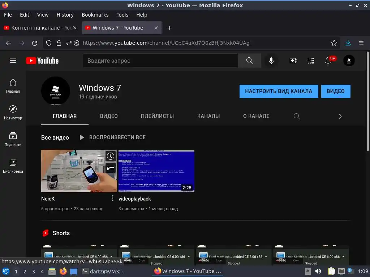
Task: Click the Введите запрос search field
Action: [x=160, y=61]
